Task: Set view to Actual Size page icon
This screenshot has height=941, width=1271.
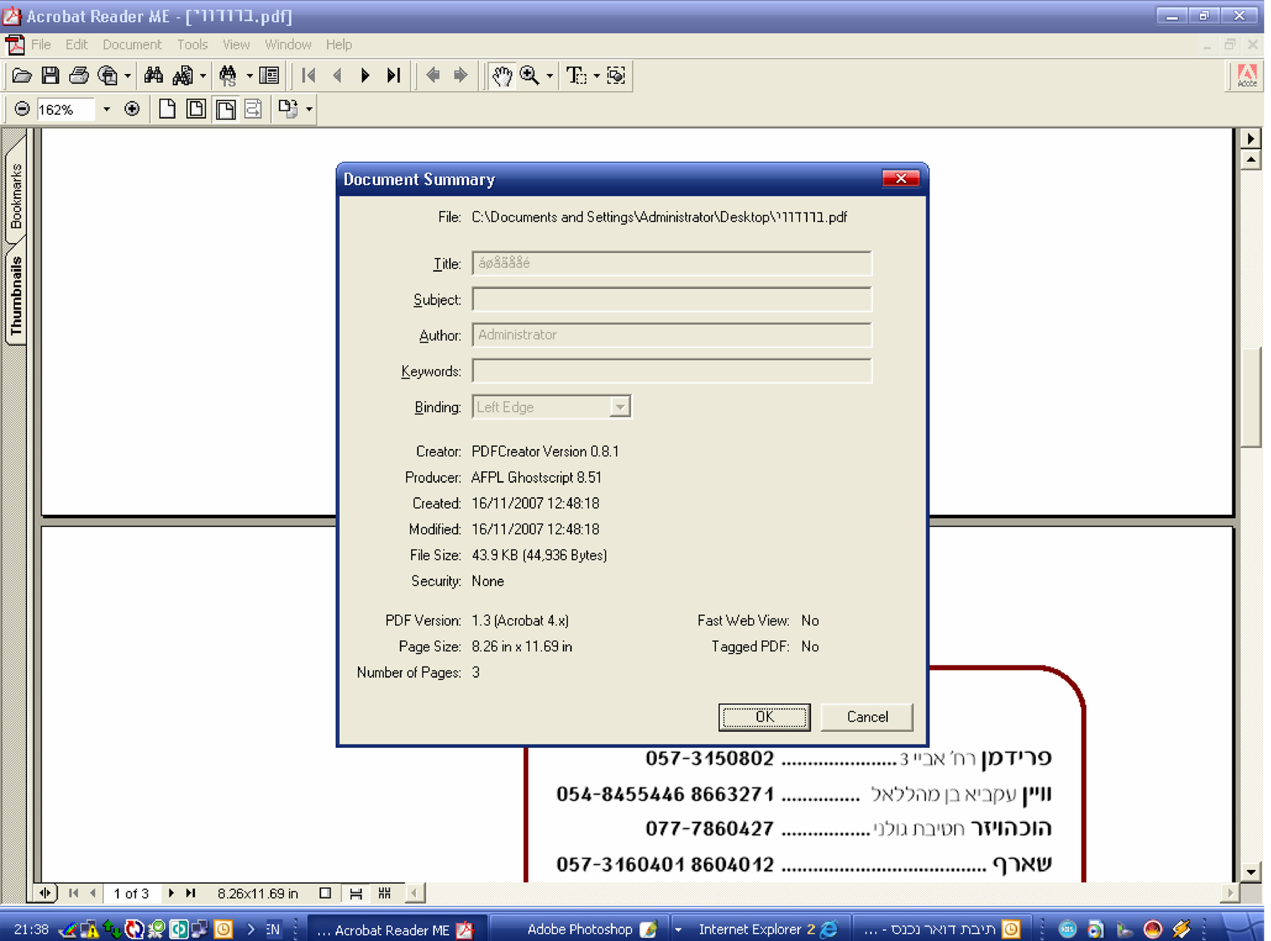Action: [167, 109]
